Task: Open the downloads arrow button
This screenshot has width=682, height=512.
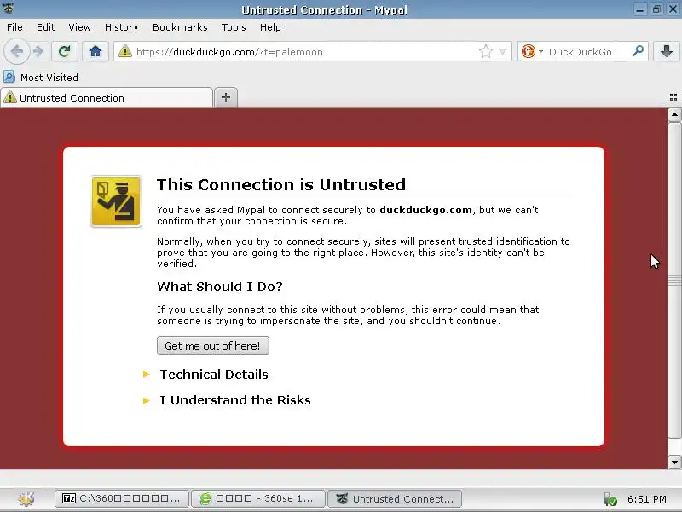Action: (666, 51)
